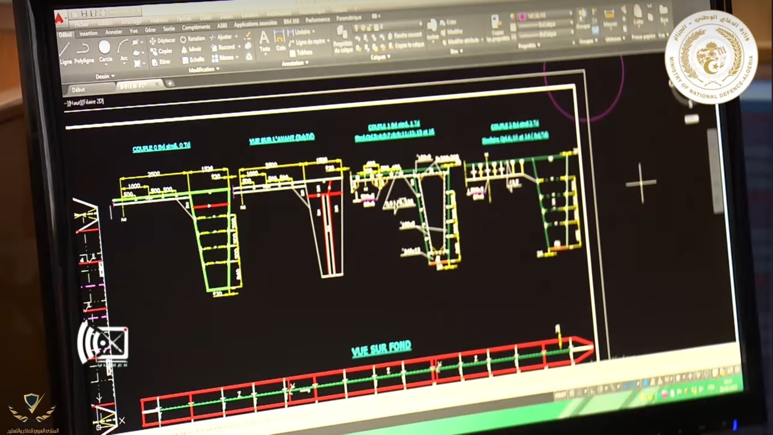Activate the Raccord fillet command
Image resolution: width=773 pixels, height=435 pixels.
pos(223,47)
